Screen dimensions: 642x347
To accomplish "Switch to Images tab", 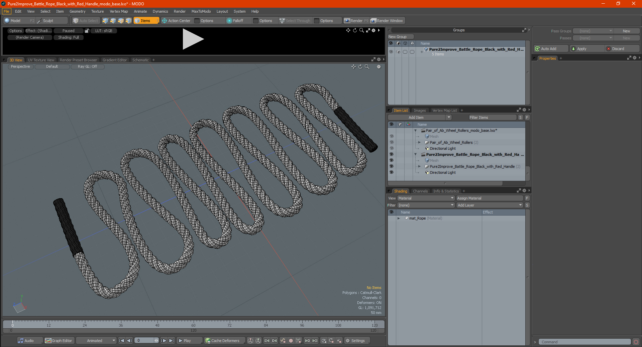I will (420, 110).
